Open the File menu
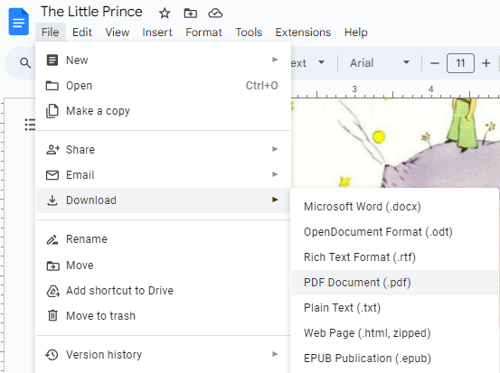This screenshot has height=373, width=500. (51, 33)
